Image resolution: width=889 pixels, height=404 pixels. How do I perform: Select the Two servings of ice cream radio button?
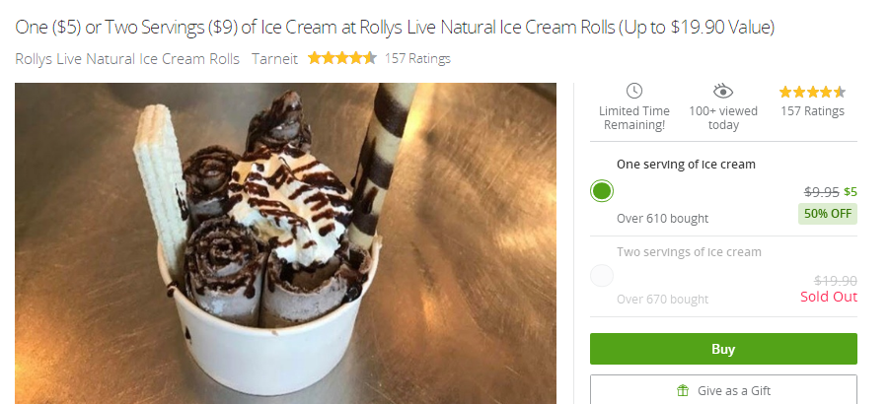(602, 276)
